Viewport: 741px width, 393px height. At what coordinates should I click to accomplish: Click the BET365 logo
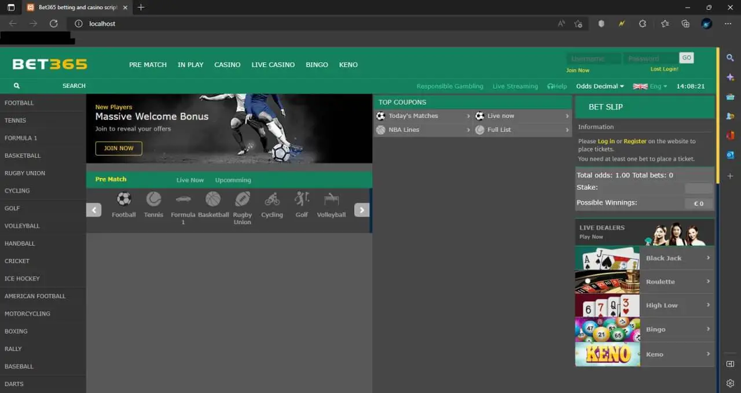tap(50, 64)
